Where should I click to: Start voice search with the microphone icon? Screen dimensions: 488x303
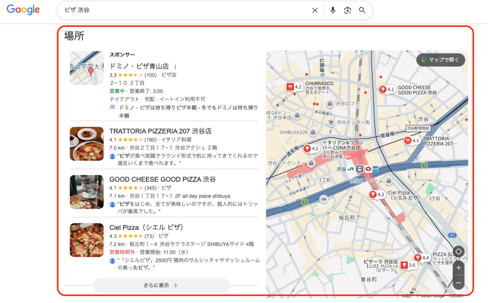[332, 10]
